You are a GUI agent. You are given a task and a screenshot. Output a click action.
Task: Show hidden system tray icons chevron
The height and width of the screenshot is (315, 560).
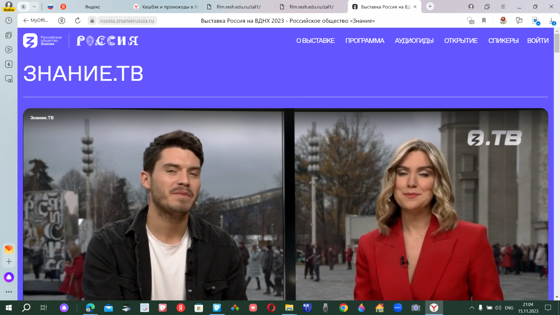click(471, 308)
